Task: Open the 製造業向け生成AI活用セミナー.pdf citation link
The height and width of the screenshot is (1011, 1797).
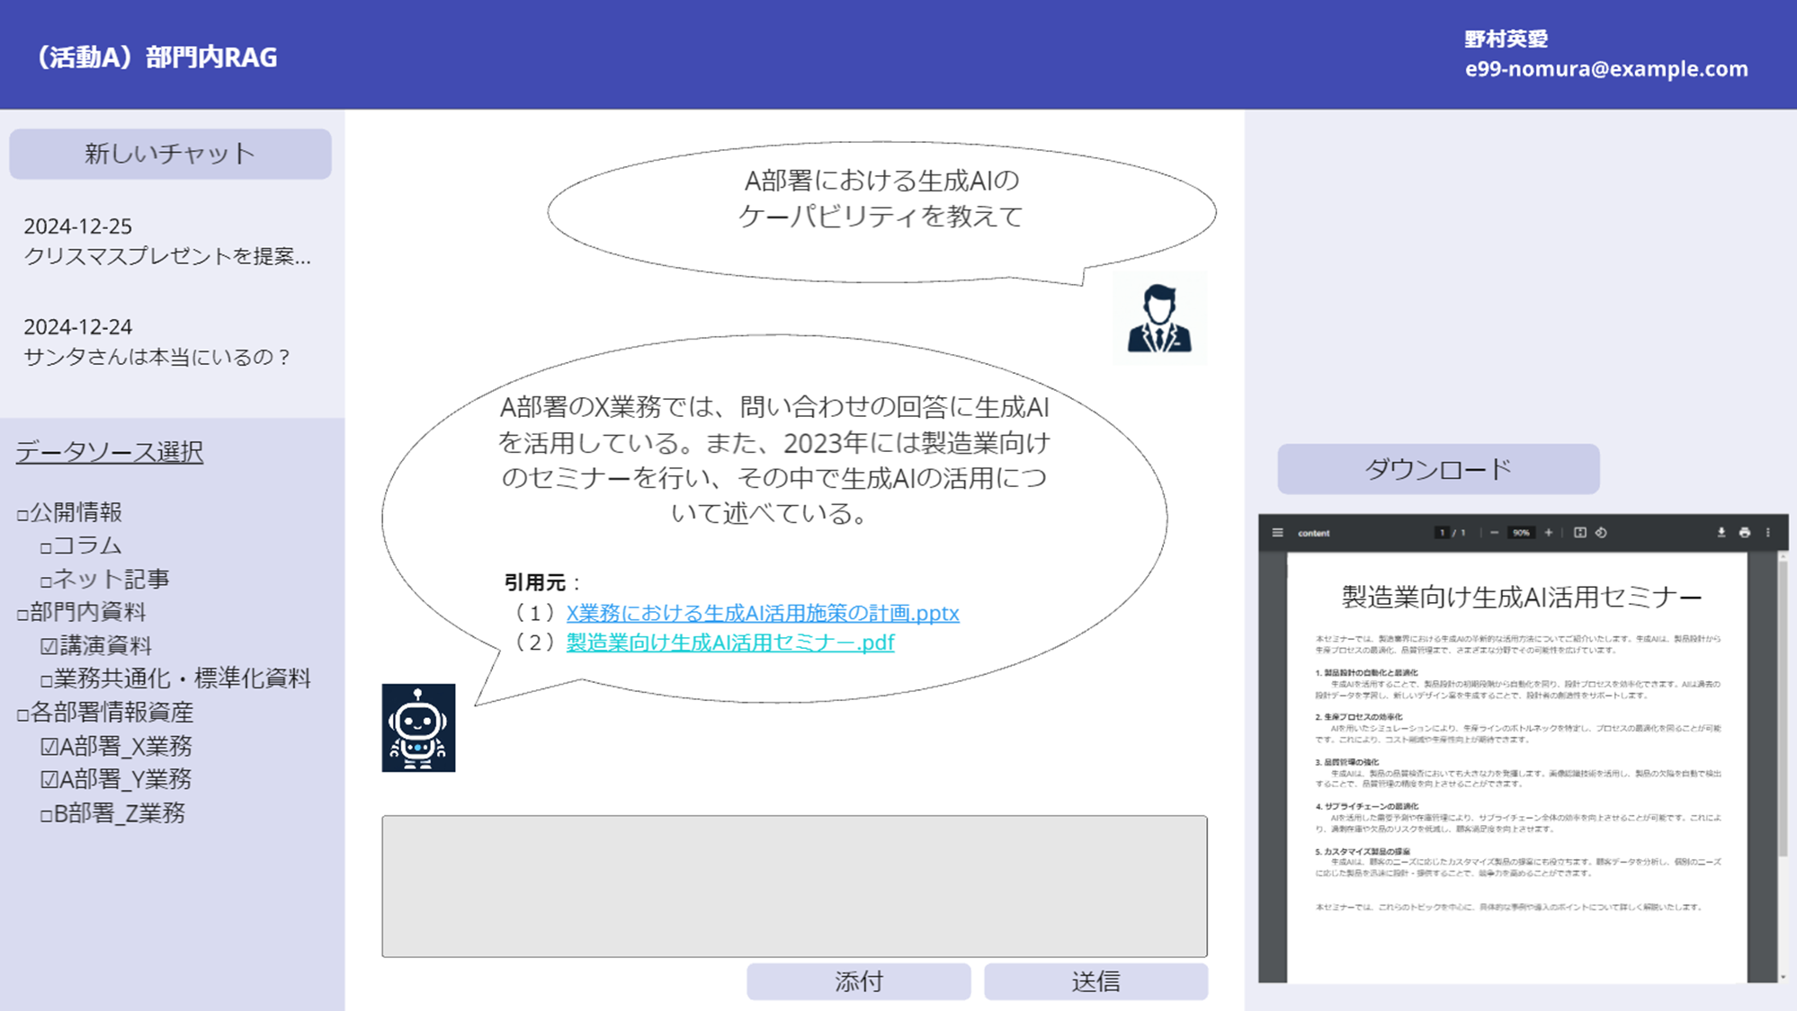Action: tap(729, 643)
